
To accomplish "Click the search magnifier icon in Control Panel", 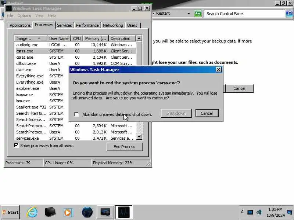I will pos(289,14).
